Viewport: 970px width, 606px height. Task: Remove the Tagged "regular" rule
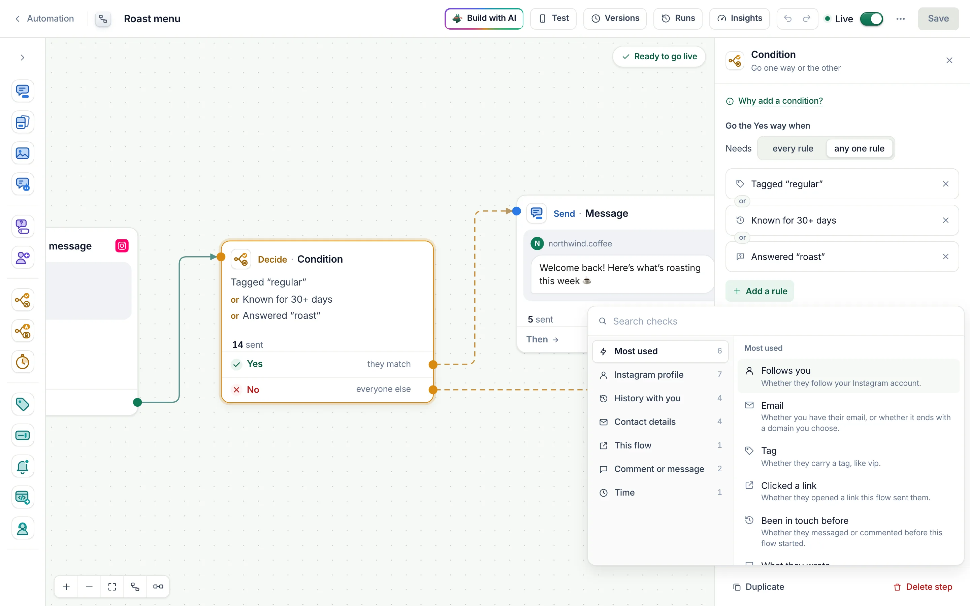click(945, 184)
